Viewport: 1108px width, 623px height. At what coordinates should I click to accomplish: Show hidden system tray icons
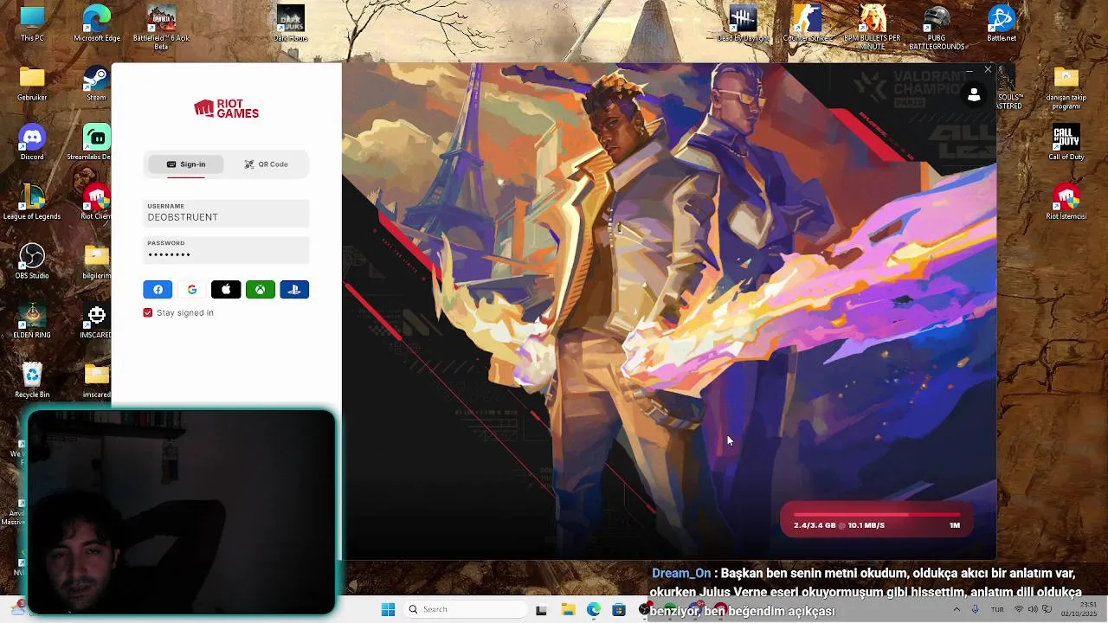[957, 609]
